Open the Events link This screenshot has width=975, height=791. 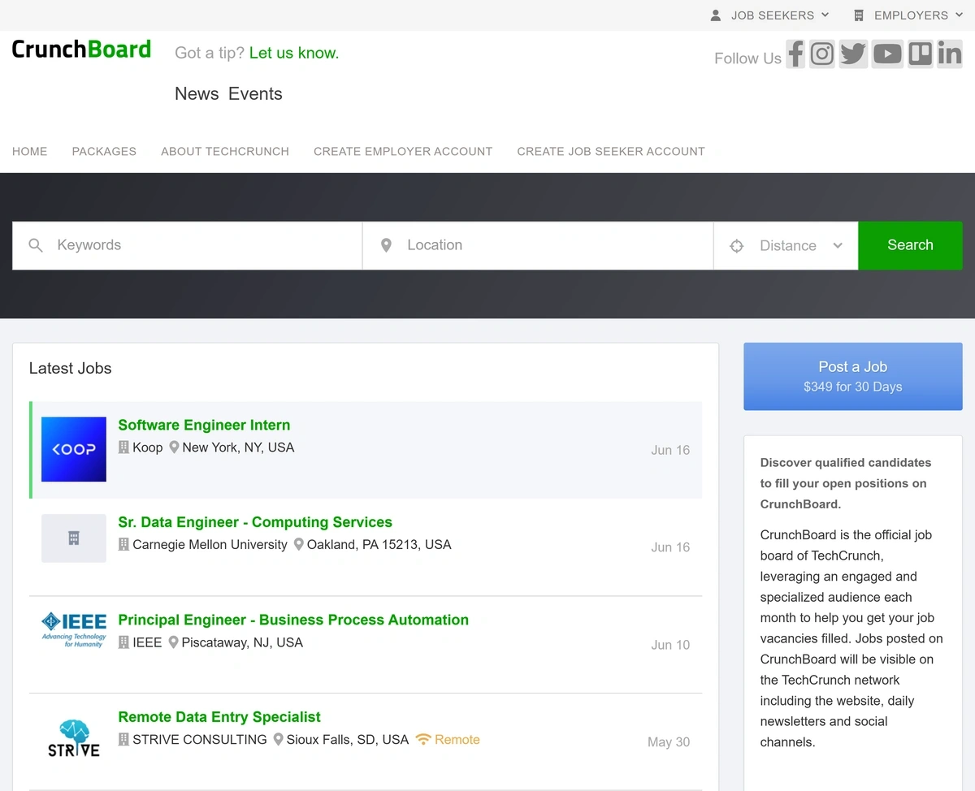tap(255, 94)
